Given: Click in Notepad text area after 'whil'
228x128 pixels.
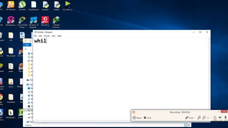Looking at the screenshot, I should point(47,41).
